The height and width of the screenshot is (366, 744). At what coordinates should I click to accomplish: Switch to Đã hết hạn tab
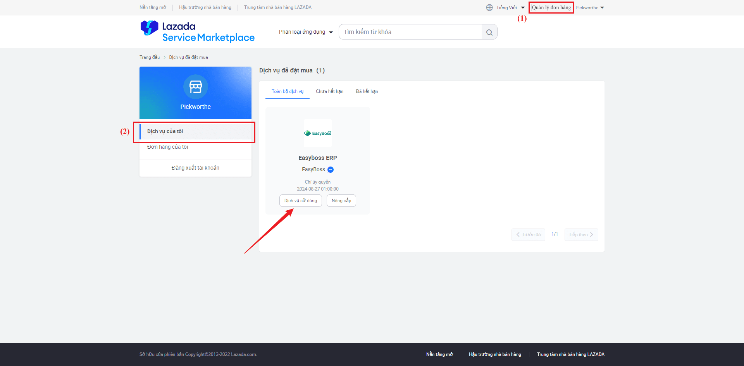click(367, 91)
